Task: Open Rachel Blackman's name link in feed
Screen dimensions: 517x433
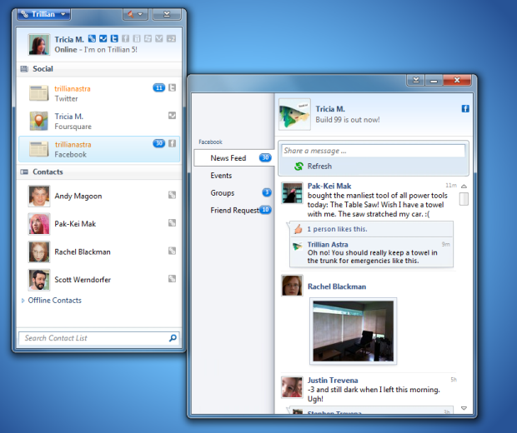Action: click(337, 286)
